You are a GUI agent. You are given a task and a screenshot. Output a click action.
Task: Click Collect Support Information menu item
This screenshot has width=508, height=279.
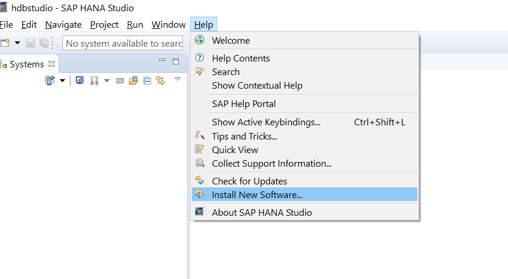click(271, 163)
